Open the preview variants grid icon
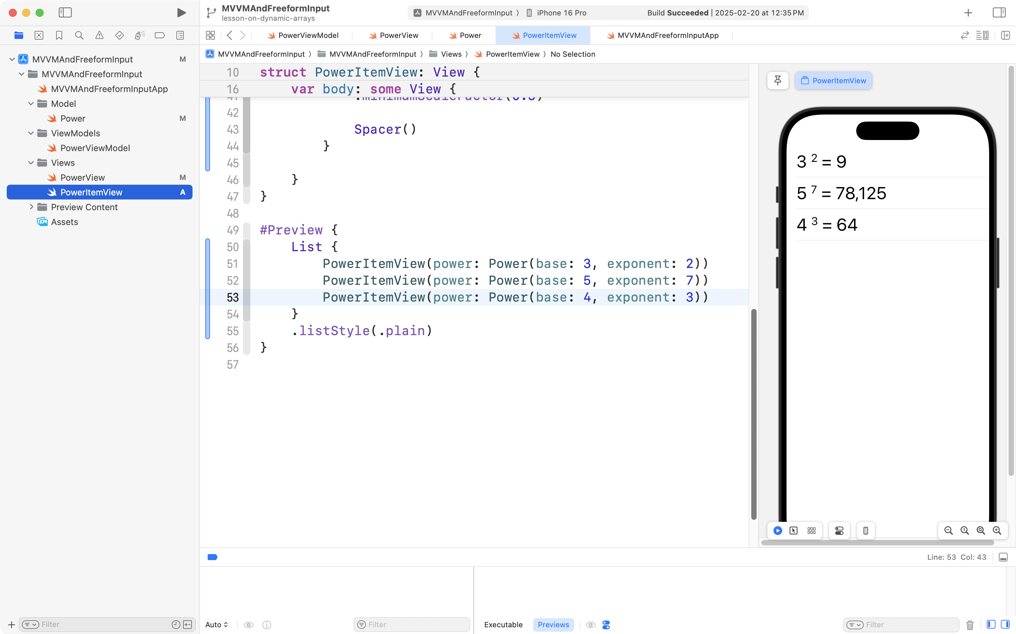 pyautogui.click(x=811, y=531)
